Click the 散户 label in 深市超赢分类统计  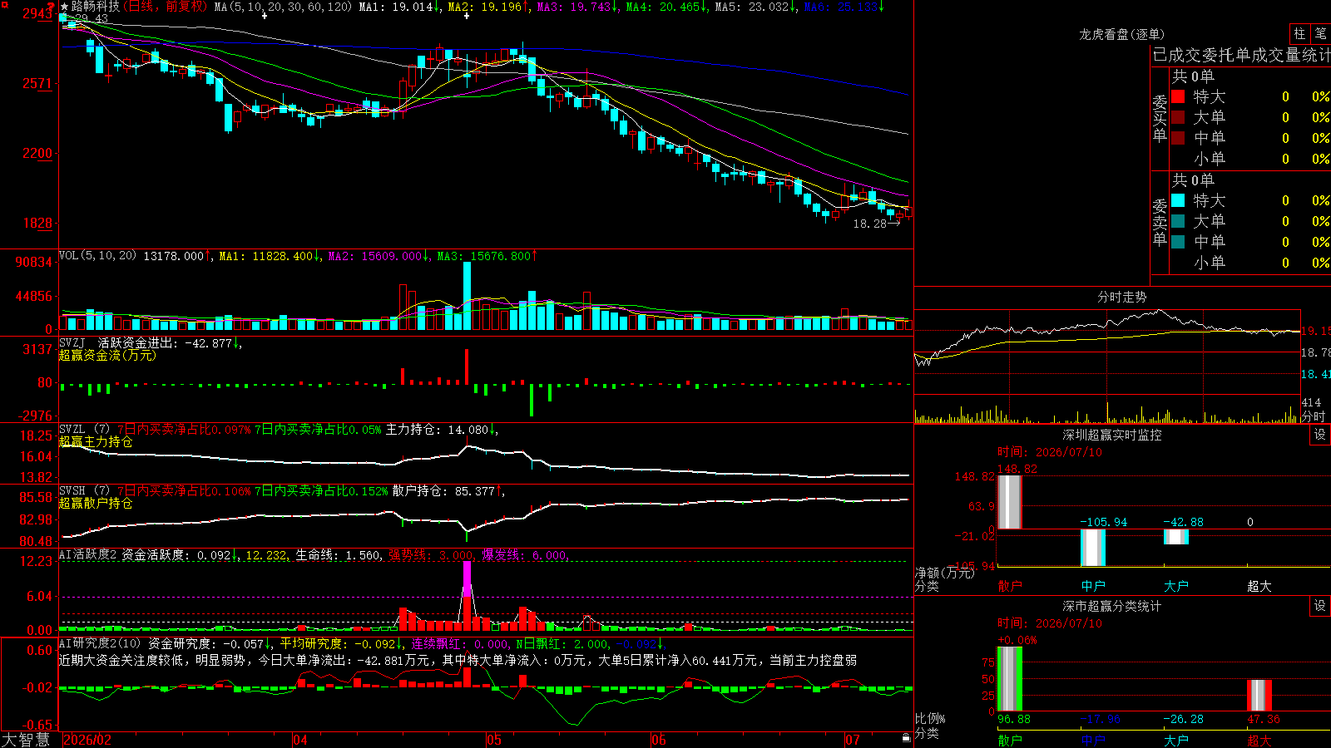(x=1010, y=740)
